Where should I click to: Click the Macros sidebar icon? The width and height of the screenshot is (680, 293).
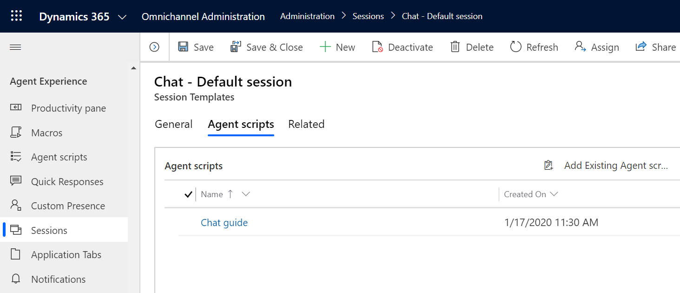[x=16, y=133]
